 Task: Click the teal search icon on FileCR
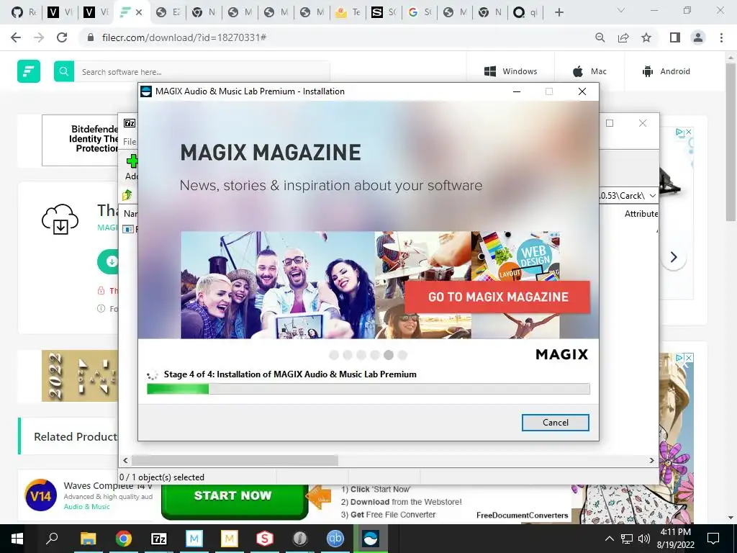click(64, 71)
